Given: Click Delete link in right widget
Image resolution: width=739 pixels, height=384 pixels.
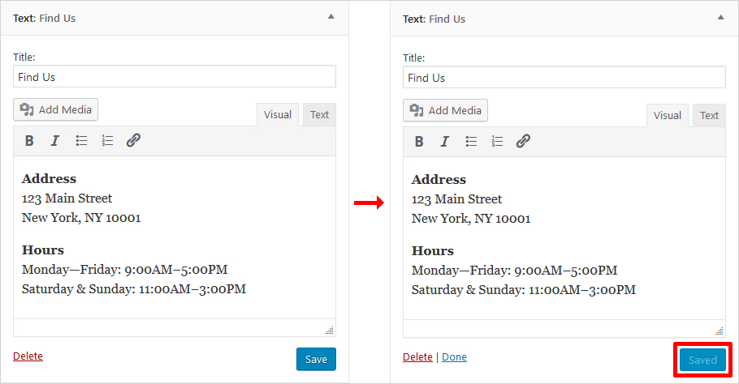Looking at the screenshot, I should pyautogui.click(x=417, y=357).
